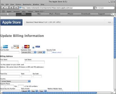Click the phone Ext. input field
This screenshot has width=116, height=94.
(x=21, y=86)
